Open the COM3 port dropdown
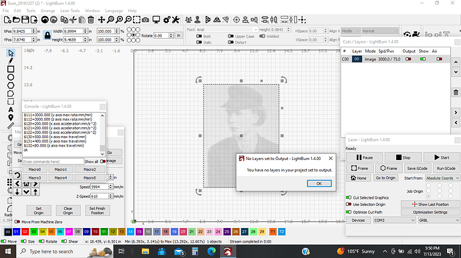461x258 pixels. [394, 220]
